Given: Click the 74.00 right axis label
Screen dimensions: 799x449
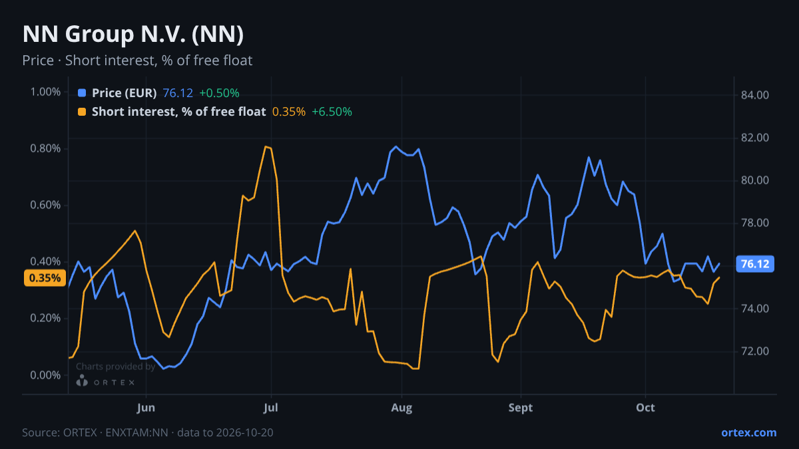Looking at the screenshot, I should tap(755, 309).
